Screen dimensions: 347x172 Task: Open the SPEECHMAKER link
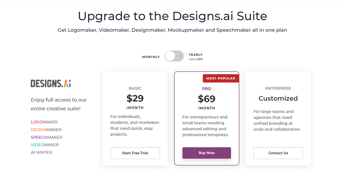[x=47, y=137]
